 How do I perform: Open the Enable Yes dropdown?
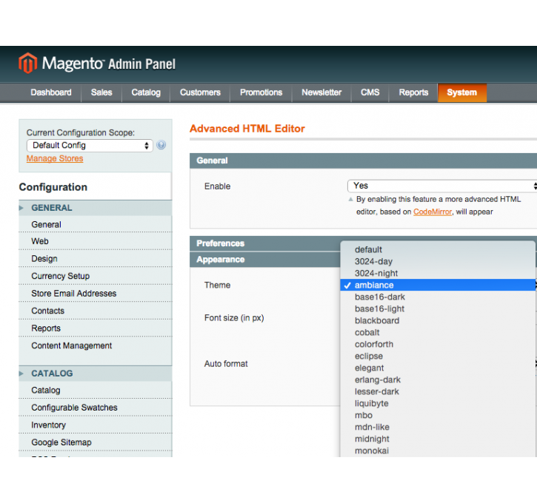tap(441, 186)
